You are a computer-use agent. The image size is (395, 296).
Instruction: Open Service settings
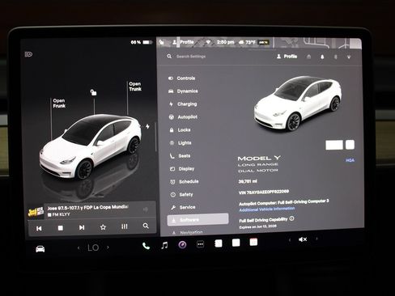coord(183,207)
